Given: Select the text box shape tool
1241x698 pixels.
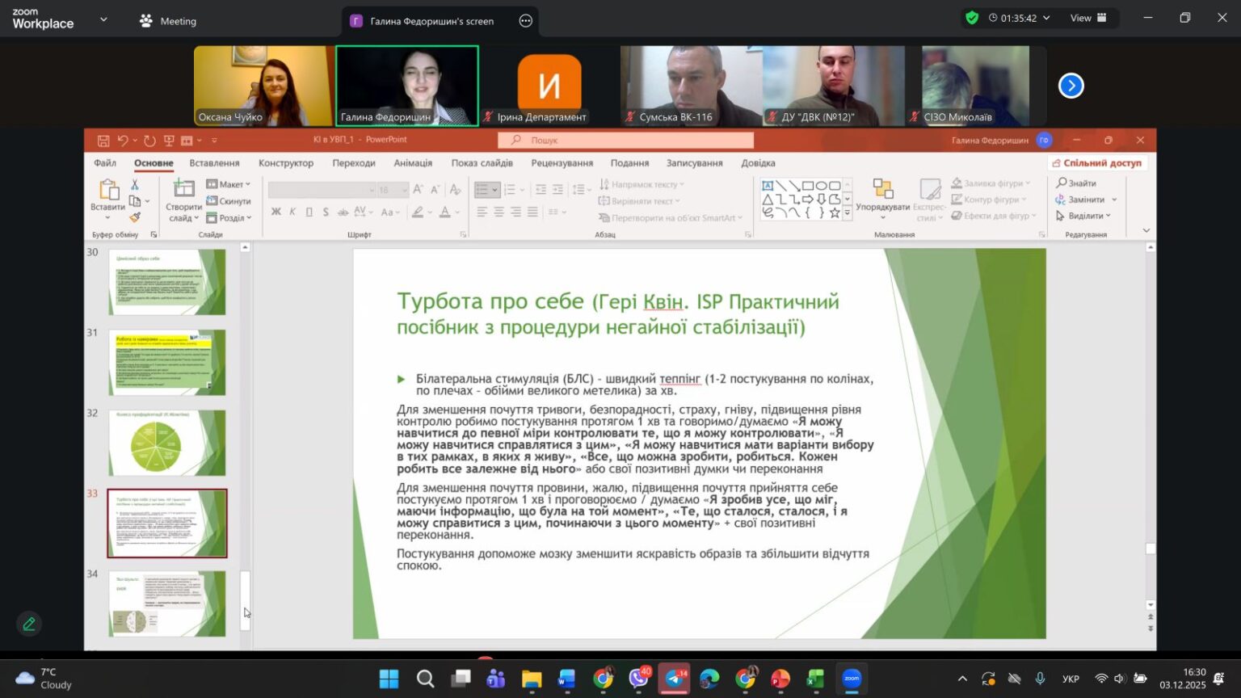Looking at the screenshot, I should pos(768,186).
